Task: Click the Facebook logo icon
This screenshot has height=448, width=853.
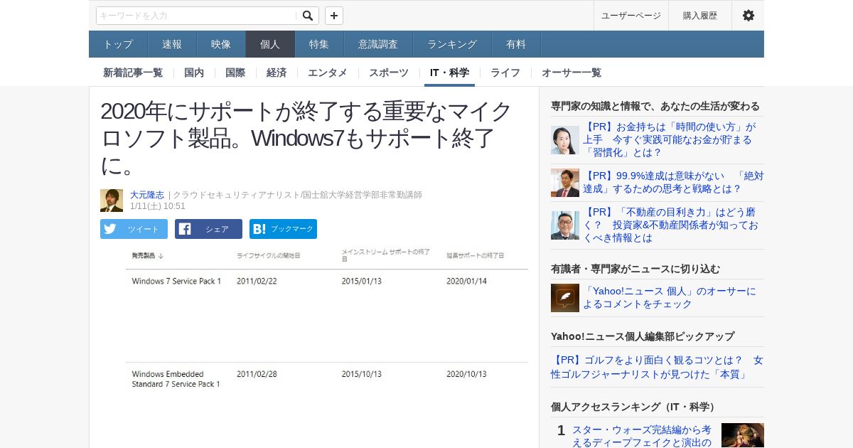Action: coord(185,229)
